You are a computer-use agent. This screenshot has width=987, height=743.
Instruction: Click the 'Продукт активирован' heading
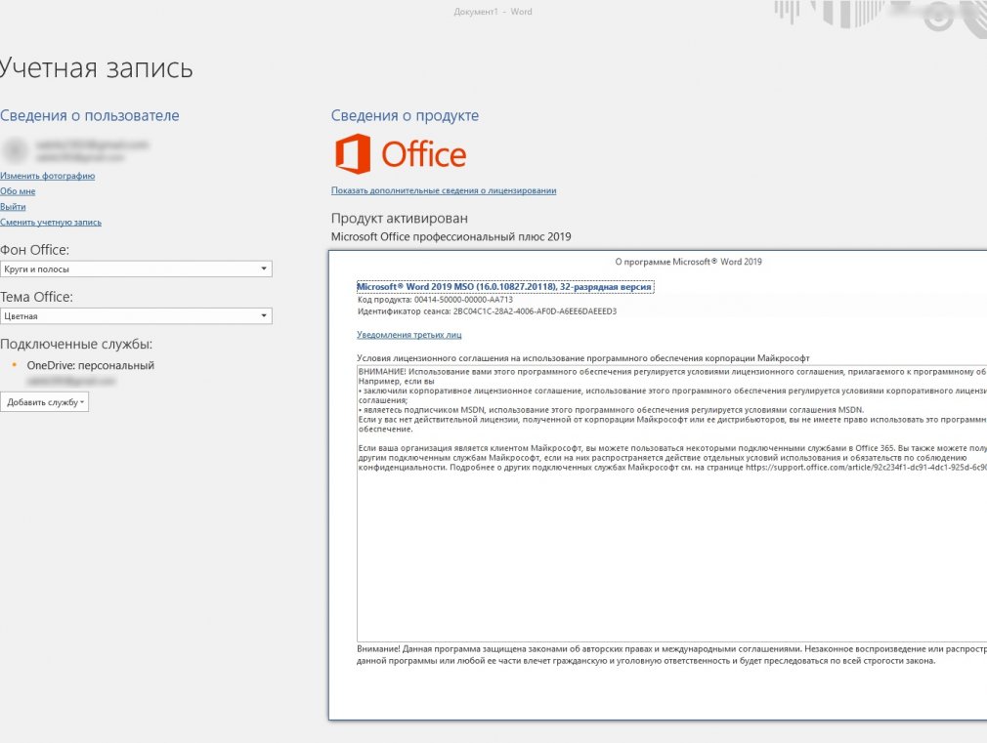click(x=399, y=219)
